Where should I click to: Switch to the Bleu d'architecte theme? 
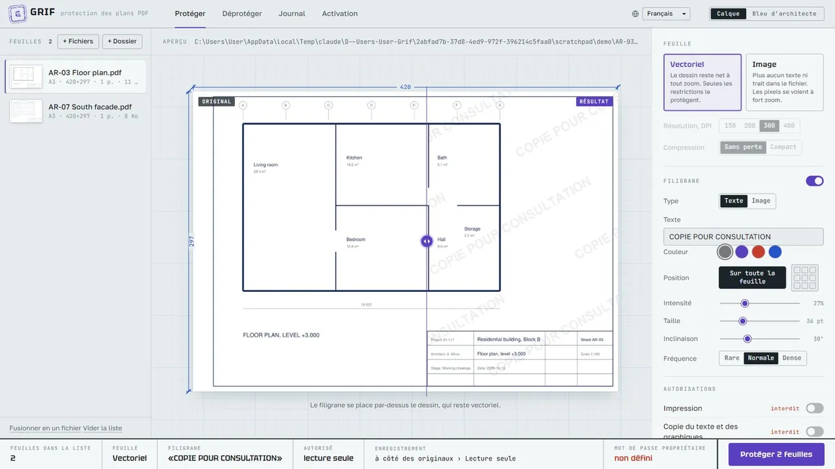(x=784, y=14)
